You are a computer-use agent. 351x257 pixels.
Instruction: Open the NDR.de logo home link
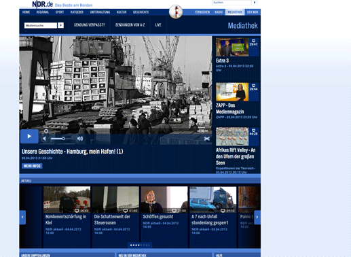pyautogui.click(x=43, y=4)
